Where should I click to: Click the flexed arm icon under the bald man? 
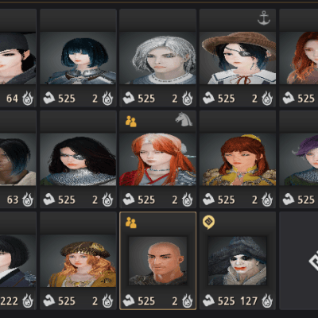pos(129,301)
